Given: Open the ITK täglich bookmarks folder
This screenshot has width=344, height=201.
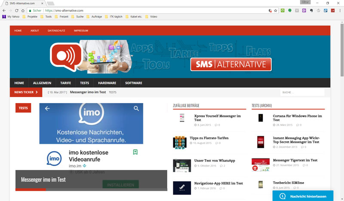Looking at the screenshot, I should 114,17.
